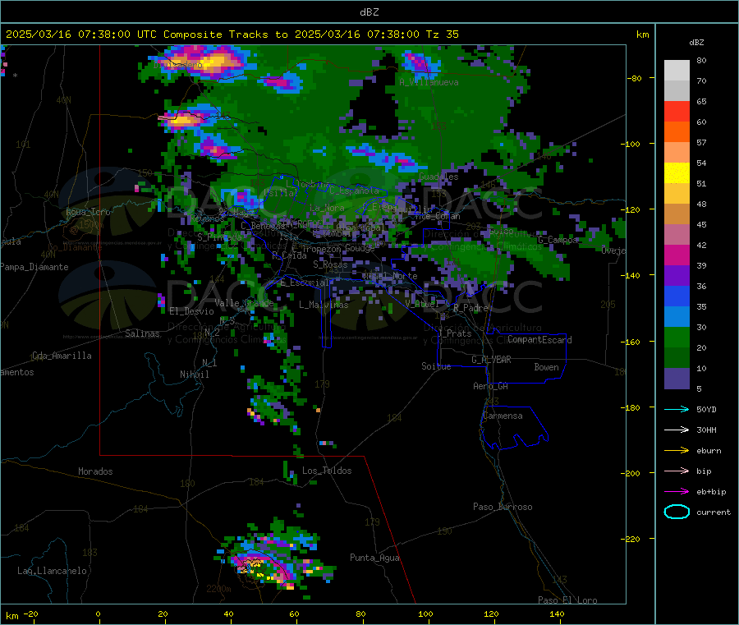Pick the blue 36 dBZ color swatch
The width and height of the screenshot is (739, 625).
(x=677, y=296)
